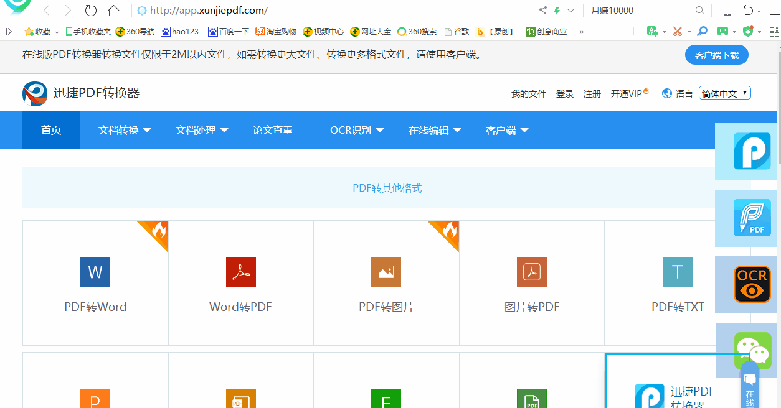Open 百度一下 bookmark
The height and width of the screenshot is (408, 781).
click(x=229, y=31)
